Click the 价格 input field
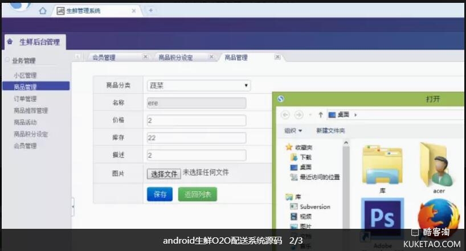The width and height of the screenshot is (466, 251). pos(197,120)
